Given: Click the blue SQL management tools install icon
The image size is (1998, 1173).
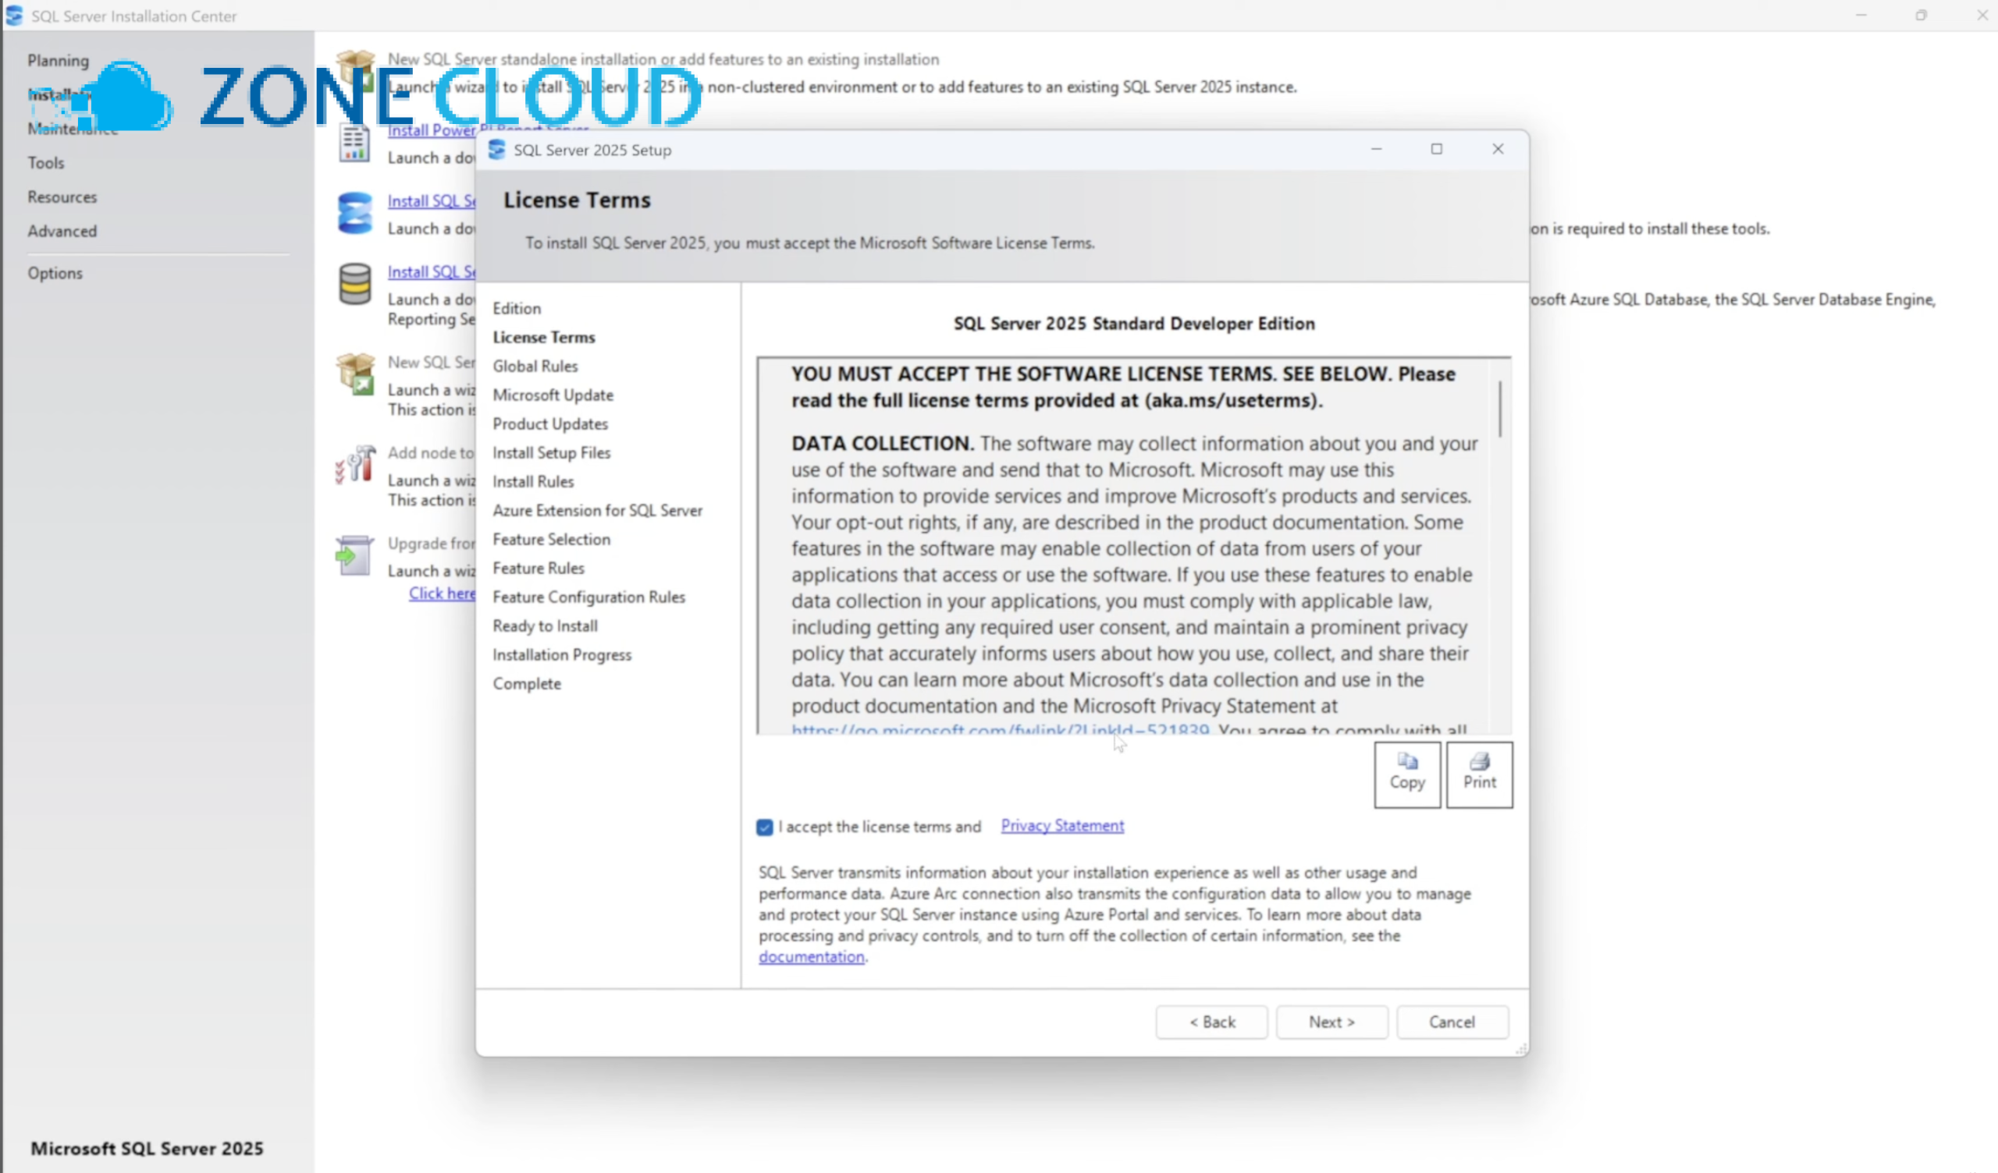Looking at the screenshot, I should (354, 212).
